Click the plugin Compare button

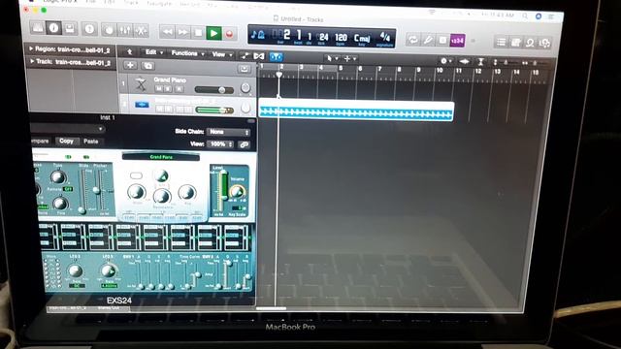point(41,141)
